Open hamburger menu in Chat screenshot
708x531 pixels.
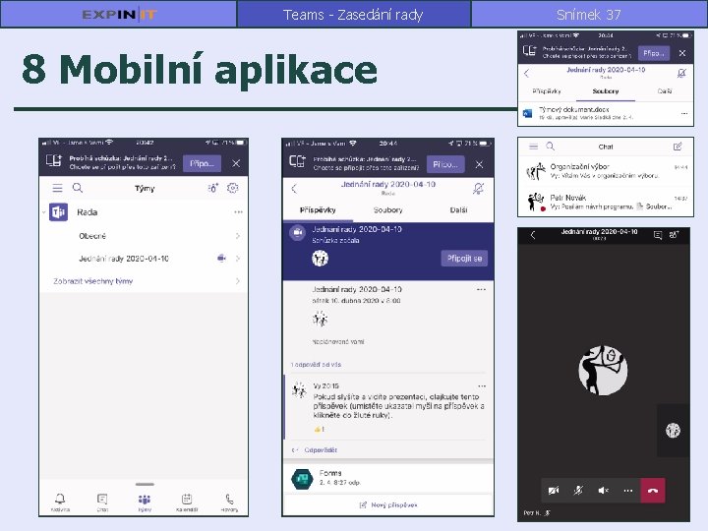pos(533,147)
